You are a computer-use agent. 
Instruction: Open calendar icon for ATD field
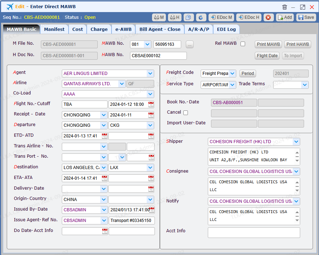(x=151, y=136)
